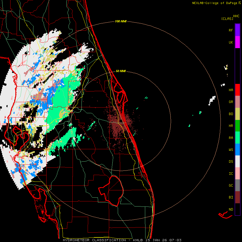This screenshot has height=242, width=242.
Task: Click the "WS" legend label text
Action: coord(231,150)
